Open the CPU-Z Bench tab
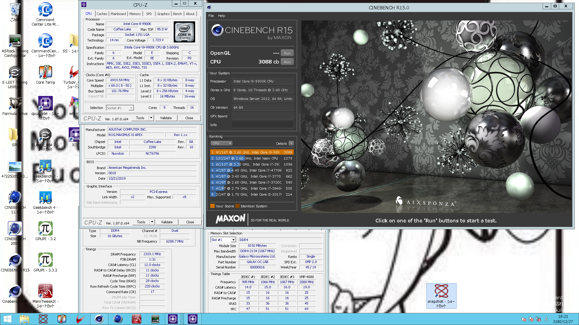 click(x=177, y=14)
